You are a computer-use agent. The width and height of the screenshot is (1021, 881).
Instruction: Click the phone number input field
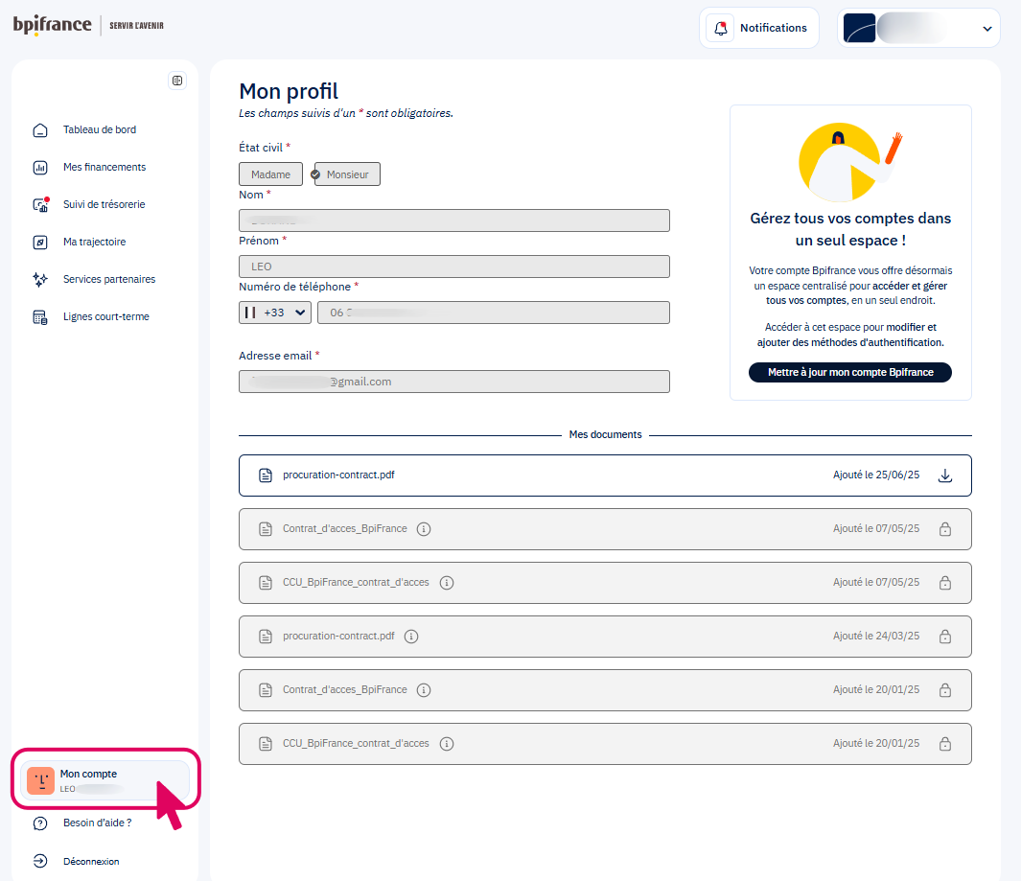click(494, 313)
